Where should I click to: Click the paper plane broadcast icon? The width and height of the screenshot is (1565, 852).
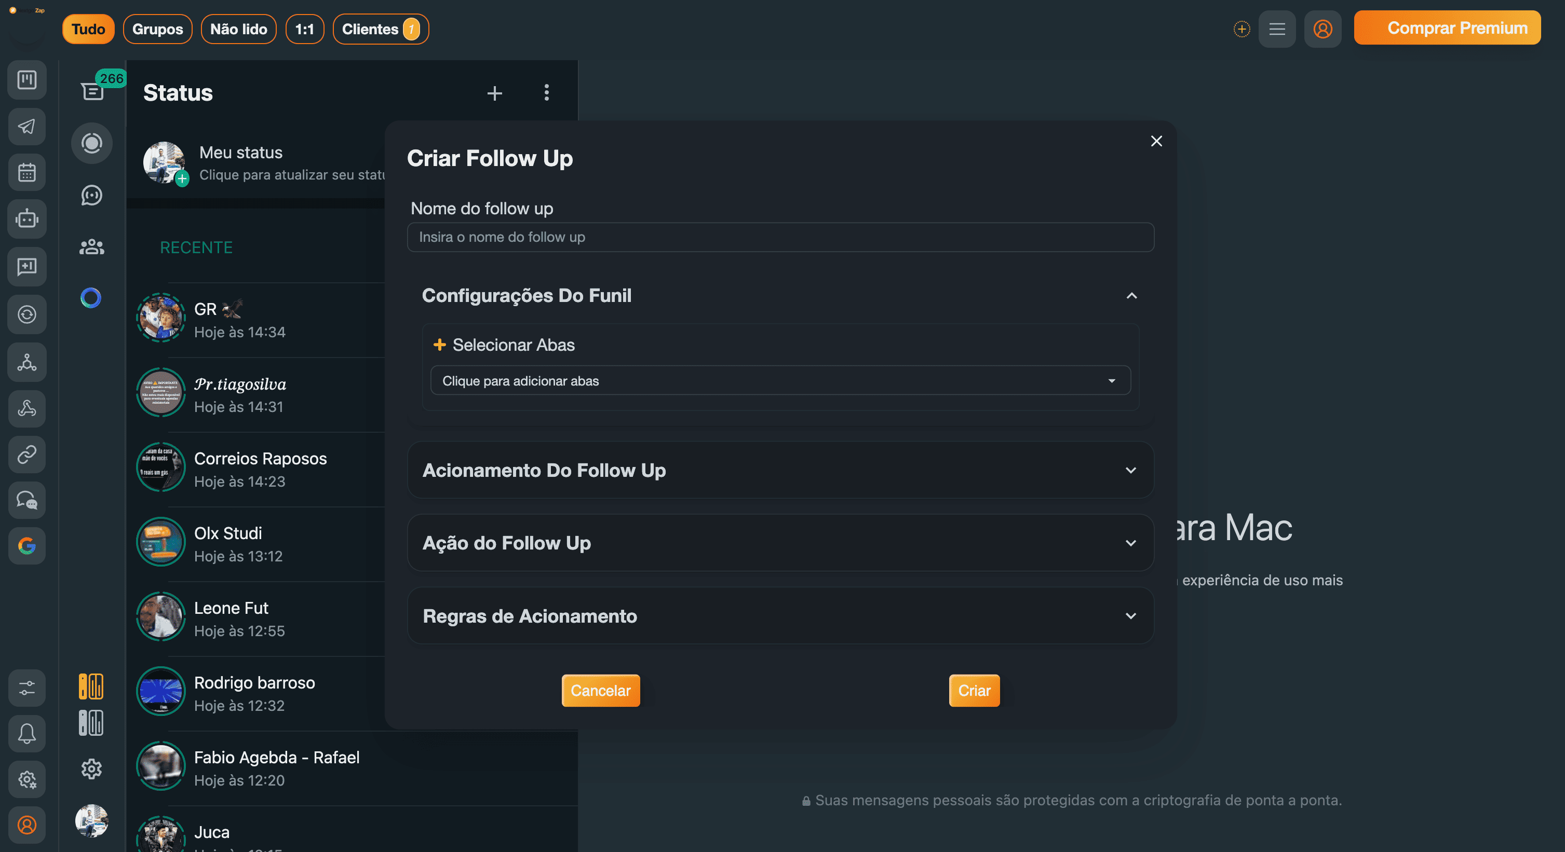(x=26, y=126)
